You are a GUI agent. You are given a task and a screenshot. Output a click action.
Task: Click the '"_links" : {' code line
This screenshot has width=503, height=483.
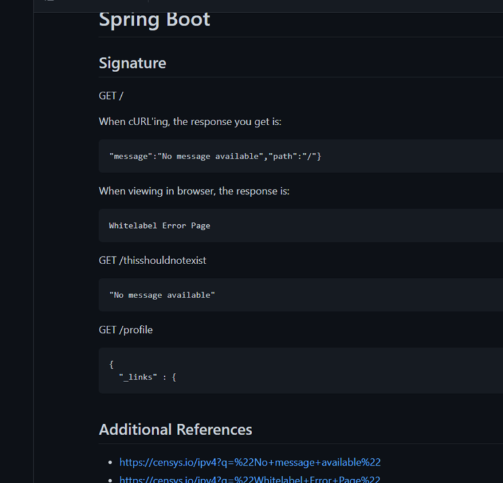point(147,377)
